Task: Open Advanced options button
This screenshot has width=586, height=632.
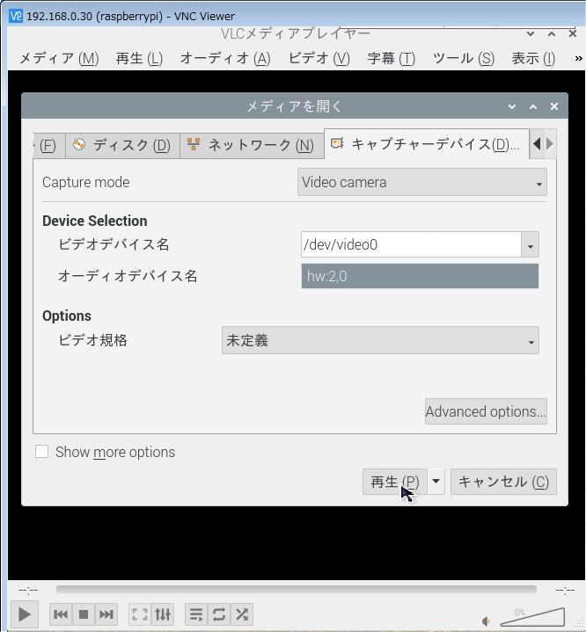Action: pyautogui.click(x=486, y=411)
